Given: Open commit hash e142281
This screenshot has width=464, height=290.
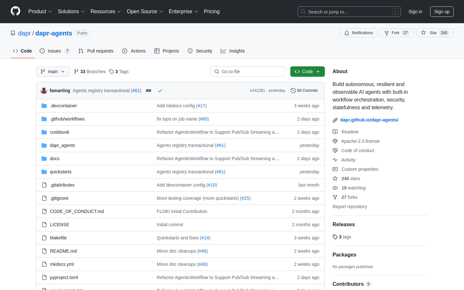Looking at the screenshot, I should [257, 91].
